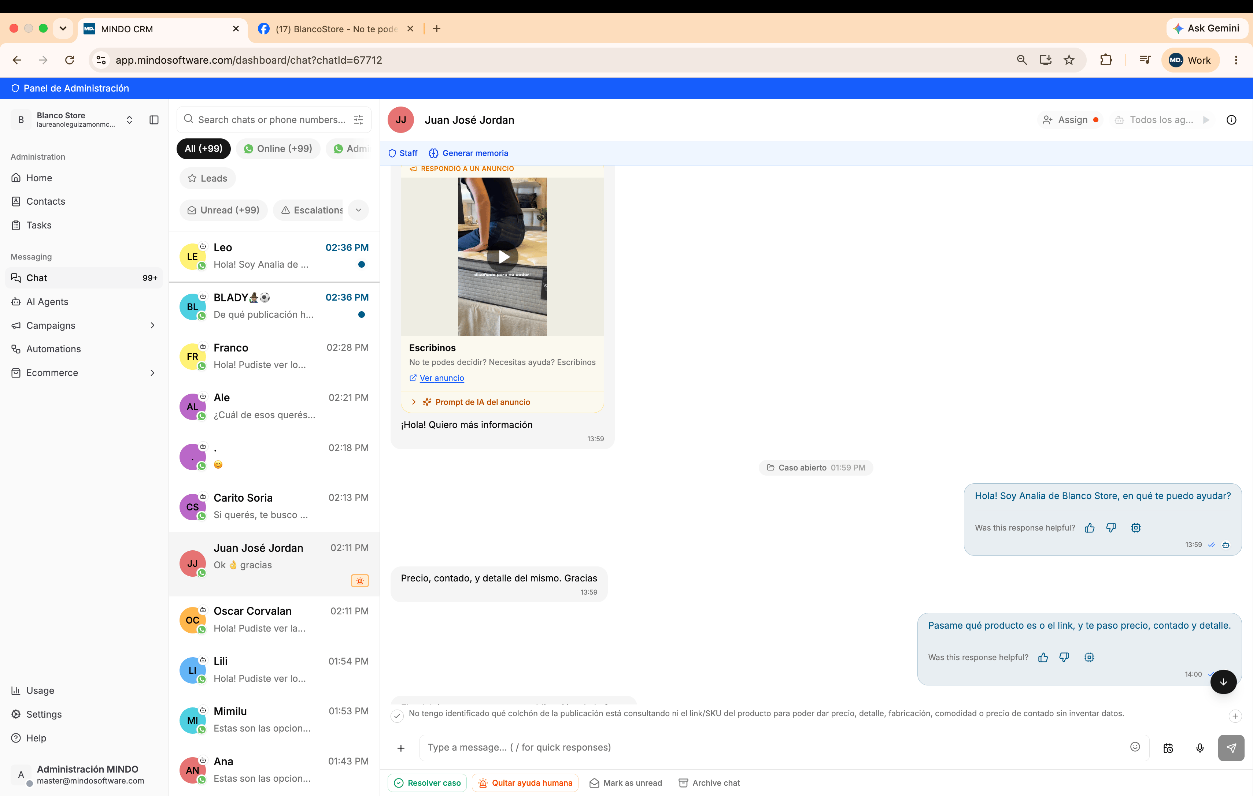The image size is (1253, 796).
Task: Open the scheduled message calendar icon
Action: click(1168, 748)
